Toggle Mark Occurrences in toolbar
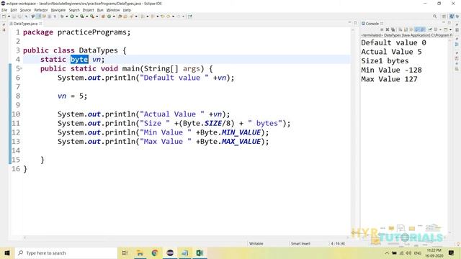 pos(38,17)
